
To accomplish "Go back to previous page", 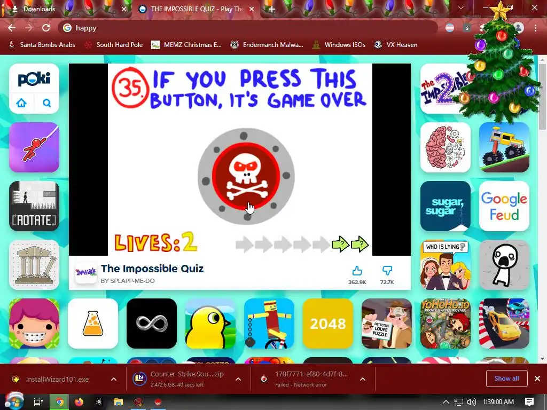I will 12,28.
